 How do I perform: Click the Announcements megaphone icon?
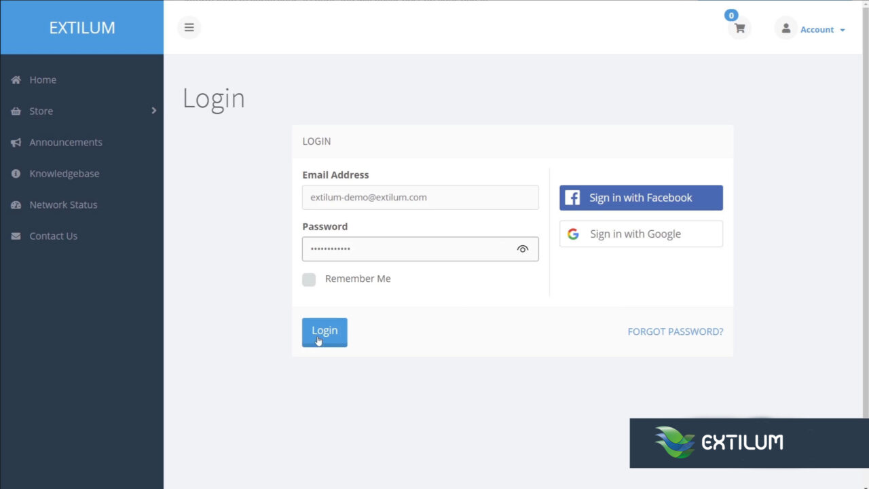(16, 143)
